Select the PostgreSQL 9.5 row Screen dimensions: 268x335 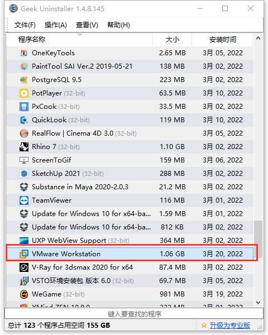(x=130, y=80)
